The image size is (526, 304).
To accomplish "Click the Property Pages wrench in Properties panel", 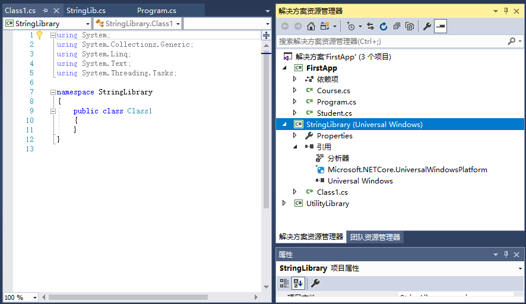I will click(x=315, y=283).
